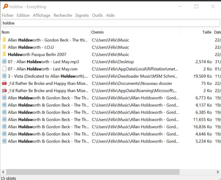Screen dimensions: 221x180
Task: Click the PDF icon in the 75 Ko row
Action: tap(4, 83)
